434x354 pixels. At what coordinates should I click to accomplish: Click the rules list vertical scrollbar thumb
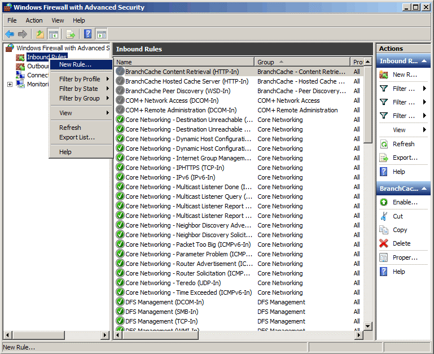coord(367,104)
